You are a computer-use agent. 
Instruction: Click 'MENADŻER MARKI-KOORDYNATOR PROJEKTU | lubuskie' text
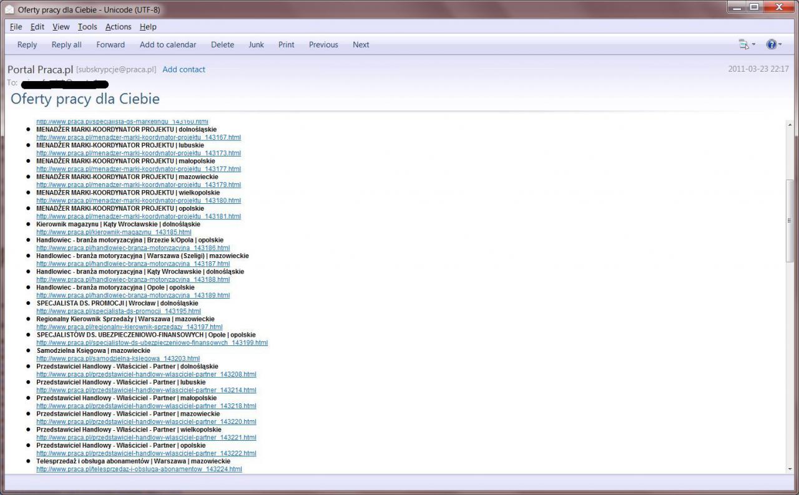120,145
